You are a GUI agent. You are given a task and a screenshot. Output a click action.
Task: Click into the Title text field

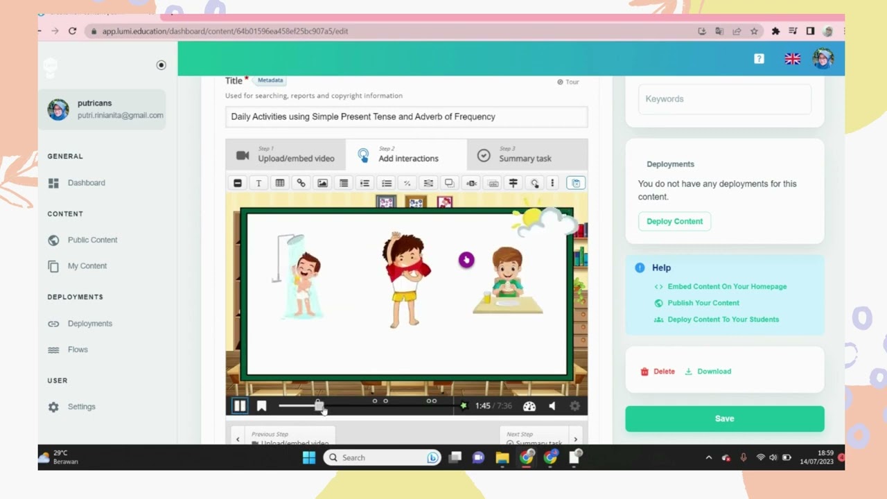click(x=406, y=116)
